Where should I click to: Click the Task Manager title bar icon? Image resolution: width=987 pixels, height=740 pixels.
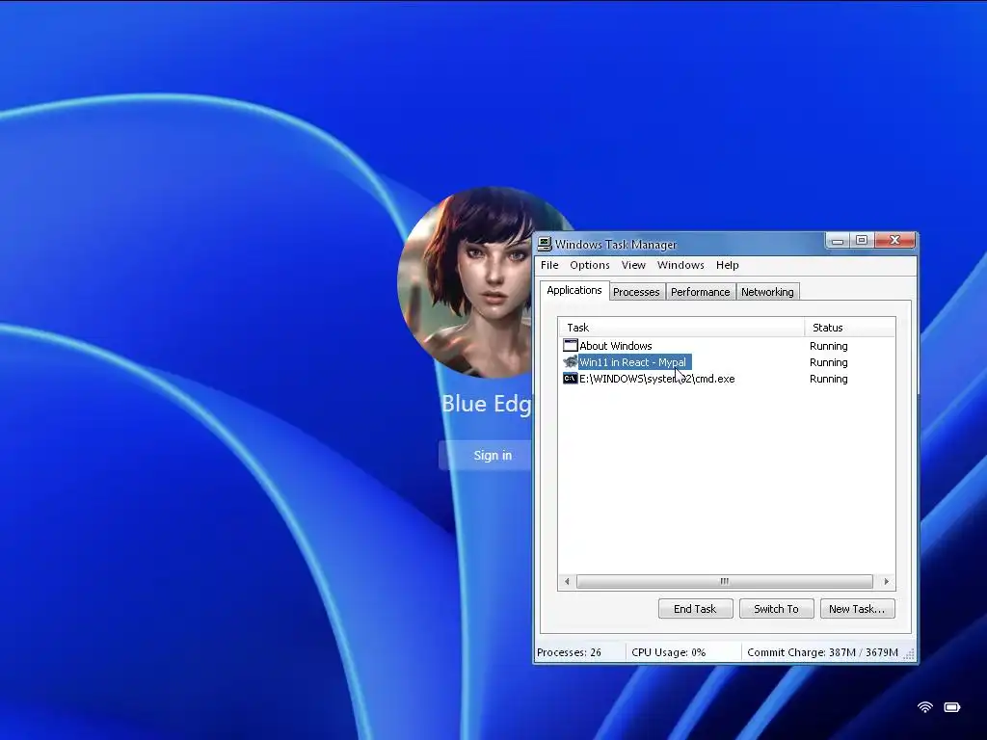tap(545, 244)
